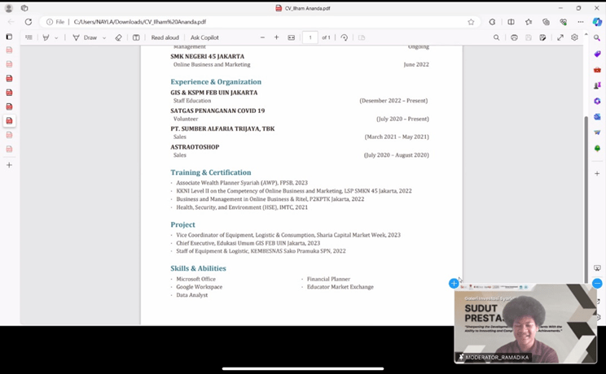Toggle the table of contents panel
The image size is (606, 374).
pyautogui.click(x=29, y=37)
